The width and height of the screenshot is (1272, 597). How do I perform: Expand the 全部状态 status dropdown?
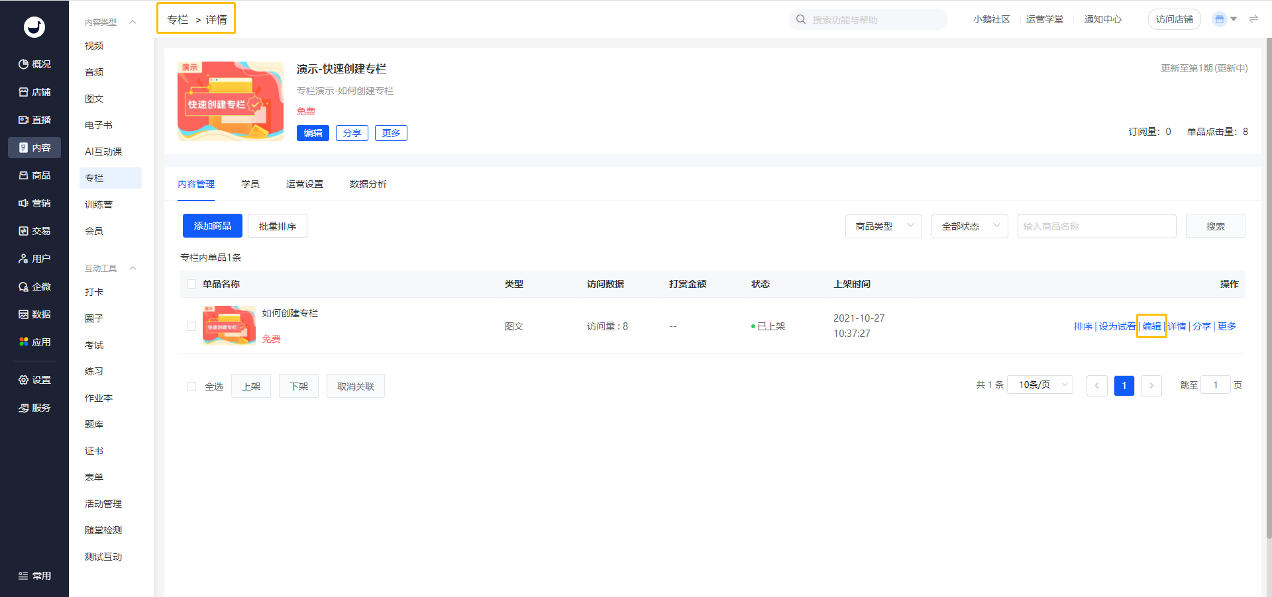coord(969,226)
